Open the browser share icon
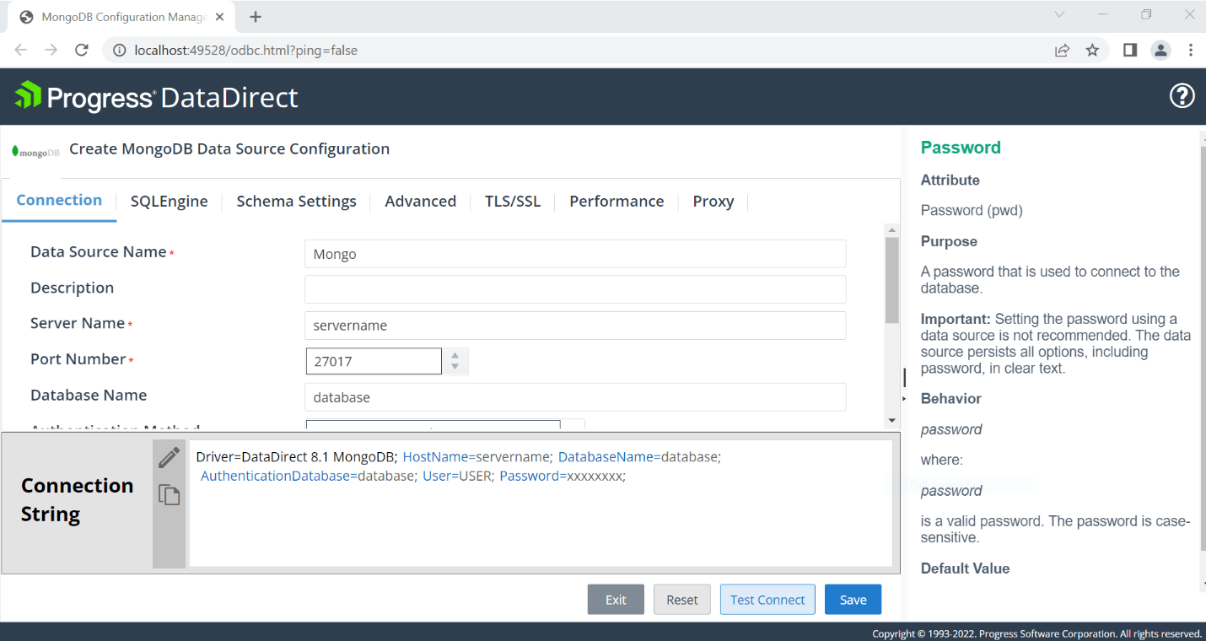 [1062, 51]
